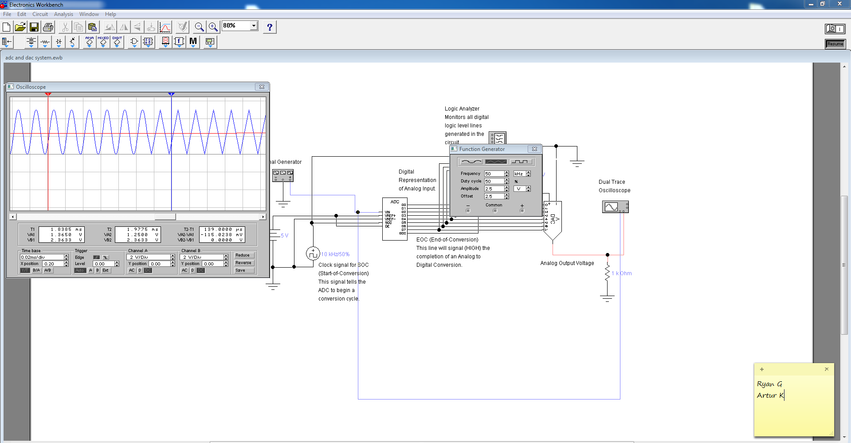Click the simulation power switch icon
Viewport: 851px width, 443px height.
pos(835,29)
